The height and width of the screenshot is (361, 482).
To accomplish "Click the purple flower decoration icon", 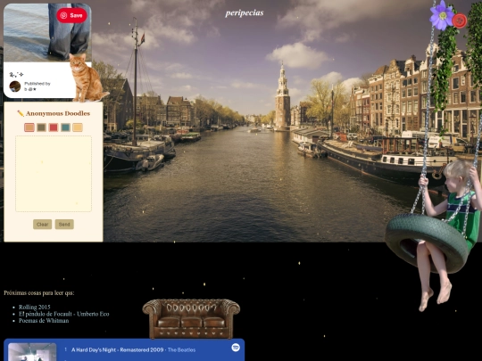I will tap(442, 15).
